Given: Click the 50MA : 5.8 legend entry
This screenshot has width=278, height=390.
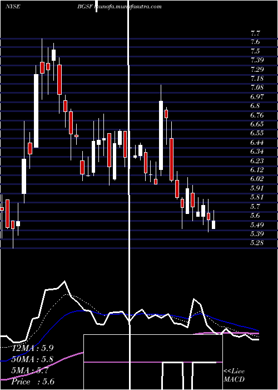Looking at the screenshot, I should pyautogui.click(x=32, y=359).
